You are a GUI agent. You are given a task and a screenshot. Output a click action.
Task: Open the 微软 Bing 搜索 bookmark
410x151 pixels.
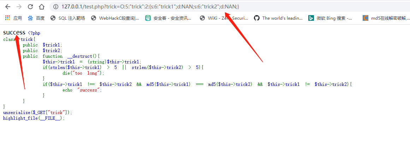pos(330,18)
